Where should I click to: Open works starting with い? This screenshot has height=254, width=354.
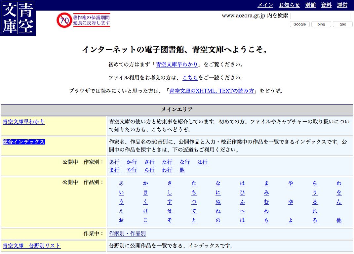tap(121, 192)
